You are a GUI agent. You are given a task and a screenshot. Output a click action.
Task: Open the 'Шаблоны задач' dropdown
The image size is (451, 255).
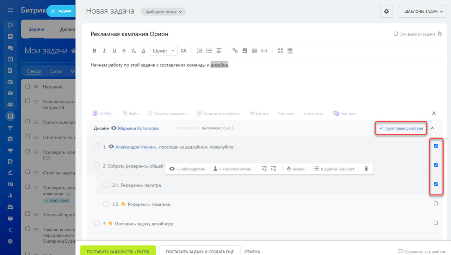422,11
